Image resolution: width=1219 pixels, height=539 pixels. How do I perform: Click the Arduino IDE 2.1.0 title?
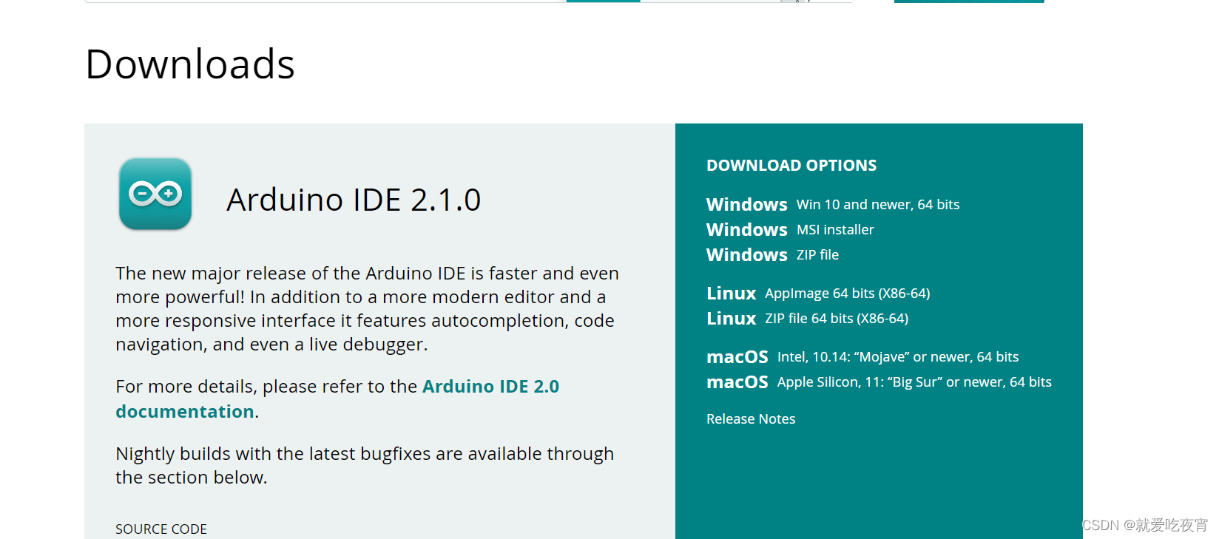[354, 200]
